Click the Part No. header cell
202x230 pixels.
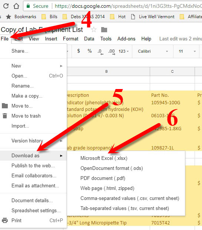pyautogui.click(x=172, y=95)
